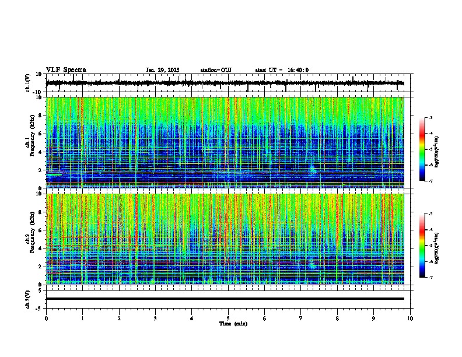Screen dimensions: 462x357
Task: Click the 'ch.3(V)' axis label
Action: click(x=28, y=300)
